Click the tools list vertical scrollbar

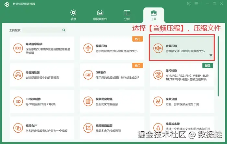(x=218, y=66)
